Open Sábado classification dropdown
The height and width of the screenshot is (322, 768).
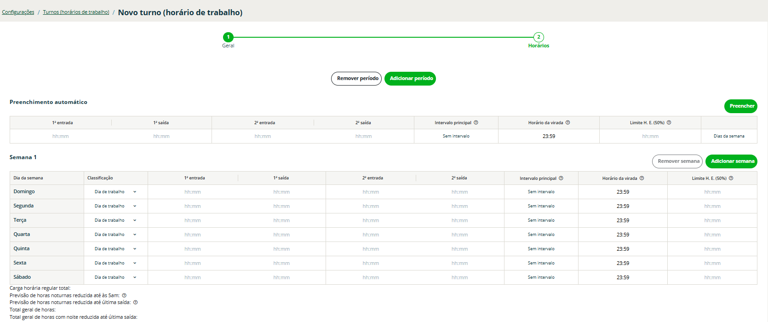pos(115,277)
